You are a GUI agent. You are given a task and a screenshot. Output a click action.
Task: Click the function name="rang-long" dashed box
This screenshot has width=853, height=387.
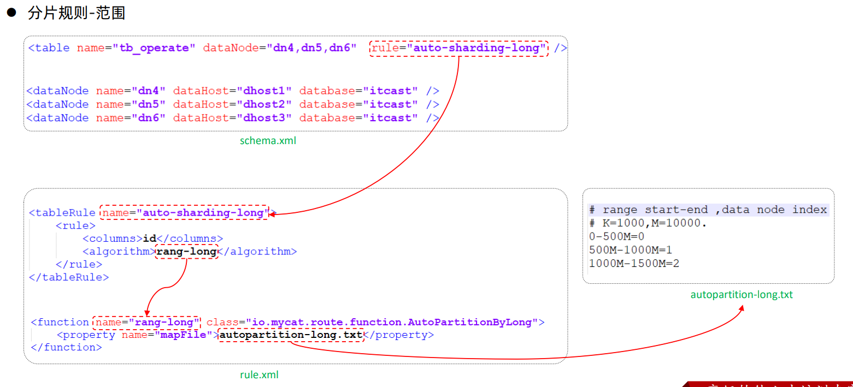(147, 322)
